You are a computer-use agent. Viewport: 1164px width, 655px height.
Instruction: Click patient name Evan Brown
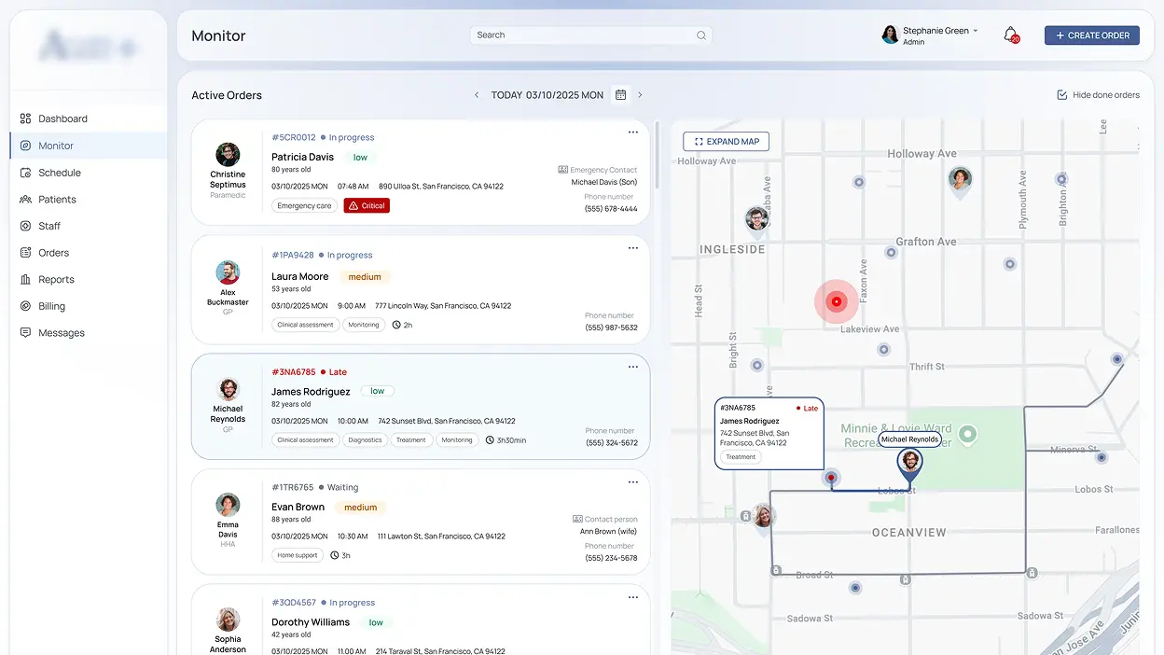298,508
